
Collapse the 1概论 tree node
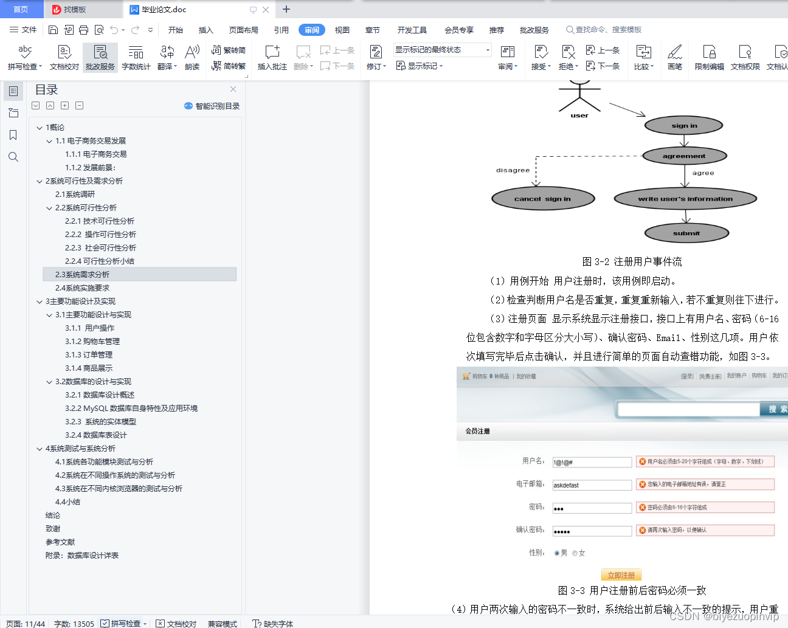click(40, 128)
